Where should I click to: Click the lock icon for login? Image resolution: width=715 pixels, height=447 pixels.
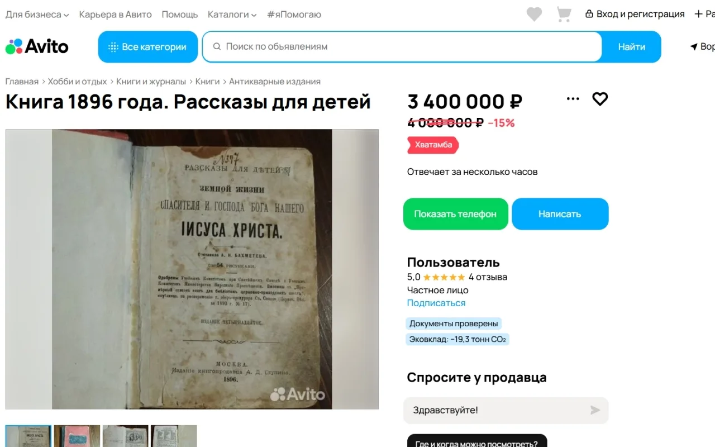(x=589, y=14)
